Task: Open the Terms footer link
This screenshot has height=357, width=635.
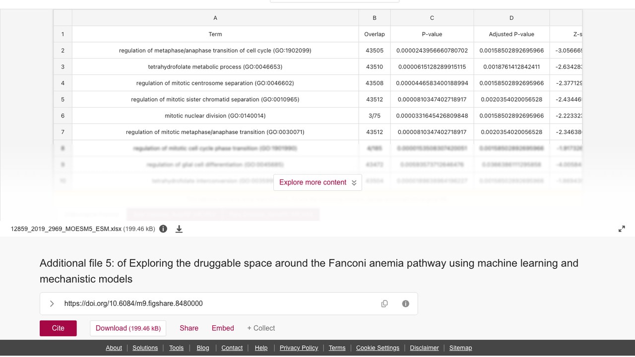Action: [x=337, y=348]
